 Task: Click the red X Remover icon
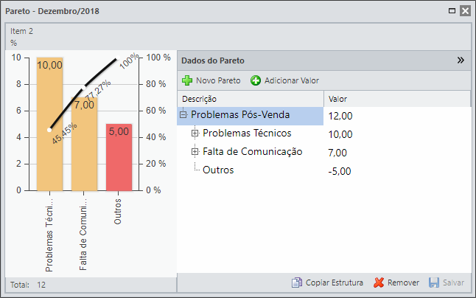(x=379, y=283)
